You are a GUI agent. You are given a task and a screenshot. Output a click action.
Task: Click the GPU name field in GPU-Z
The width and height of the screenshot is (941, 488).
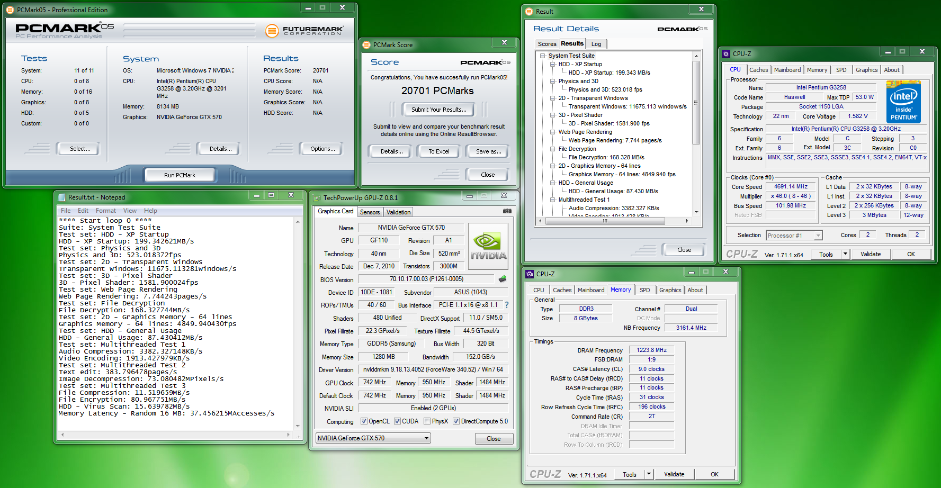click(x=411, y=228)
